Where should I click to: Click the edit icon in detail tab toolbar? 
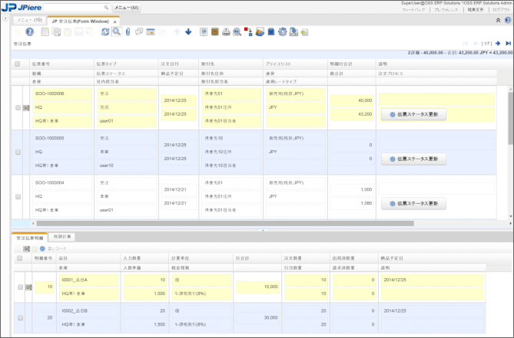pos(27,249)
